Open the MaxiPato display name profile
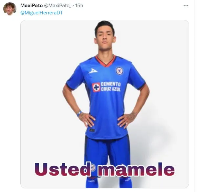197x192 pixels. coord(32,6)
